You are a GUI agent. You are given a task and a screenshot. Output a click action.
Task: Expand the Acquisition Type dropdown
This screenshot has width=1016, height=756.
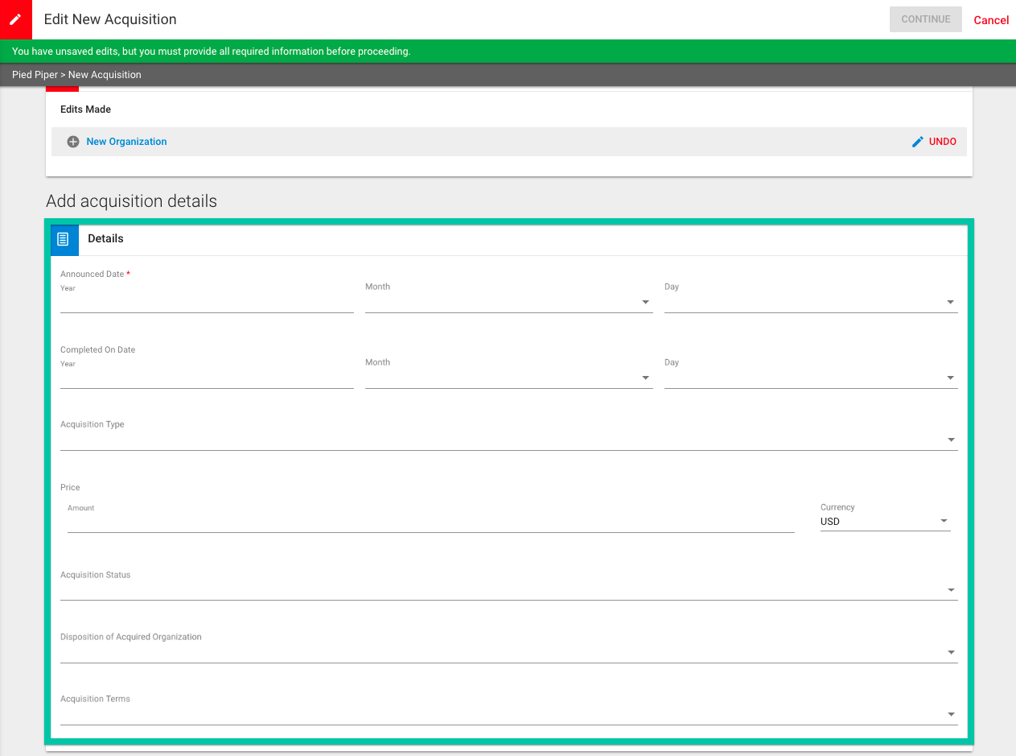(x=509, y=440)
